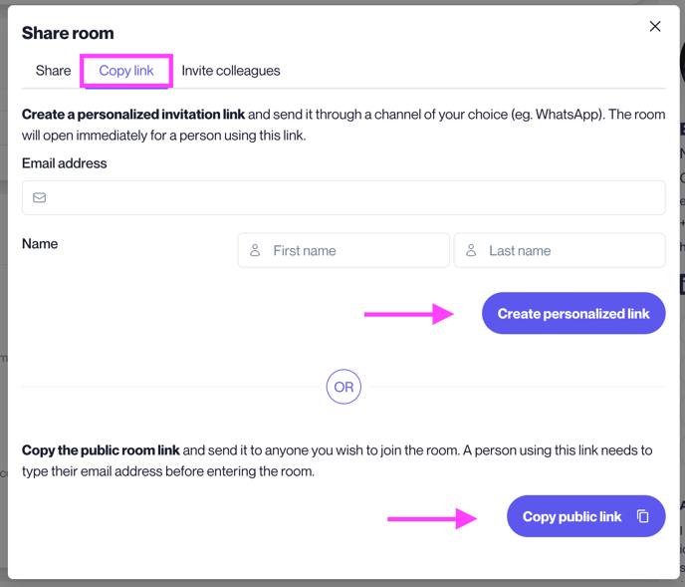Click bold text 'Copy the public room link'
Viewport: 685px width, 587px height.
(x=101, y=450)
